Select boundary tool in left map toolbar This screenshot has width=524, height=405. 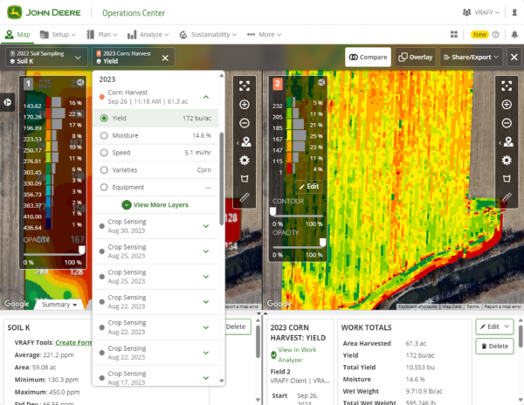pos(245,179)
